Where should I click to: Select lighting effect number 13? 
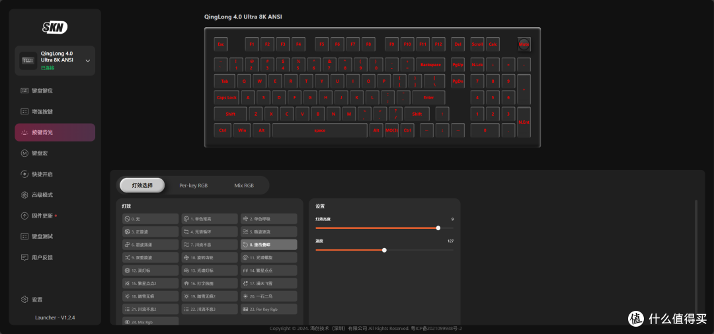coord(210,271)
